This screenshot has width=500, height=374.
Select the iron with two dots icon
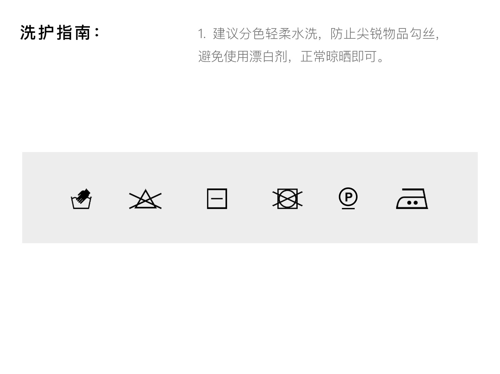click(x=412, y=199)
